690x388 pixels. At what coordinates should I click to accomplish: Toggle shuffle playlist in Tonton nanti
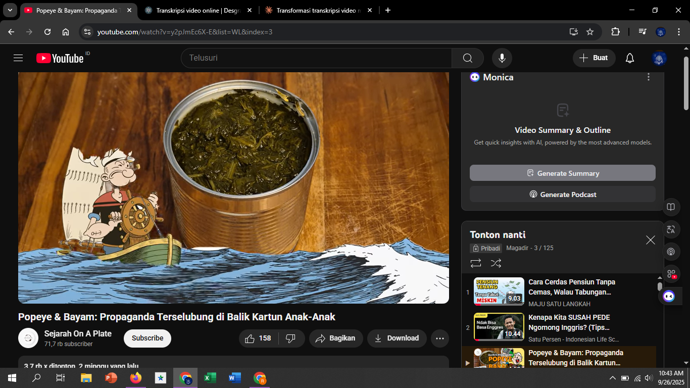click(x=496, y=263)
